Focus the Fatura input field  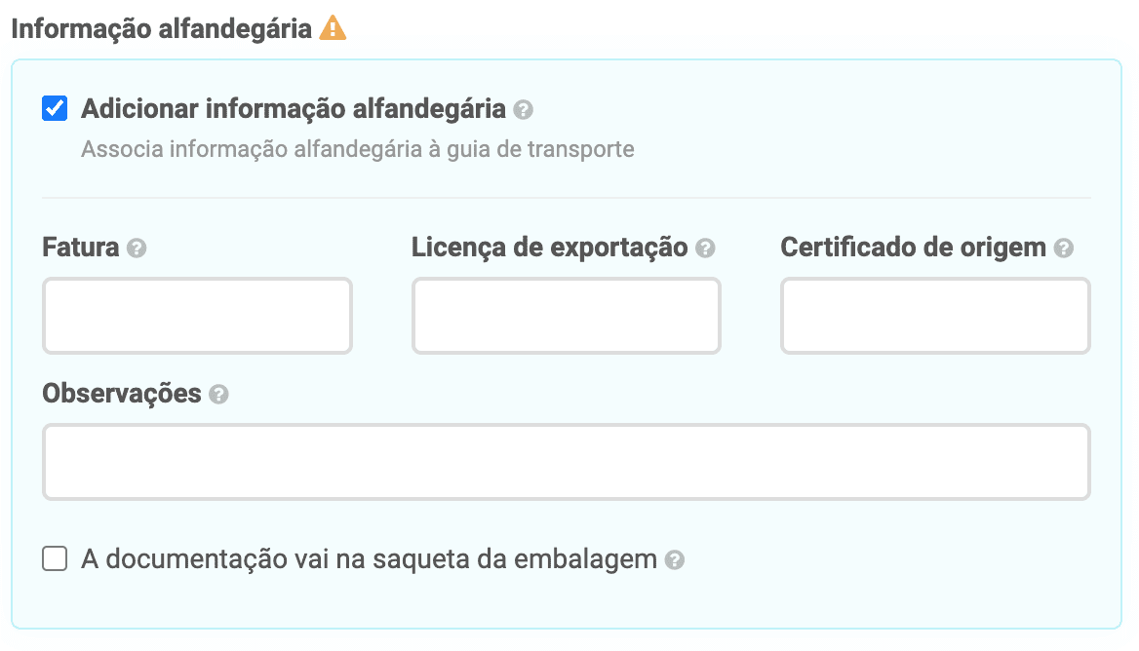click(197, 316)
